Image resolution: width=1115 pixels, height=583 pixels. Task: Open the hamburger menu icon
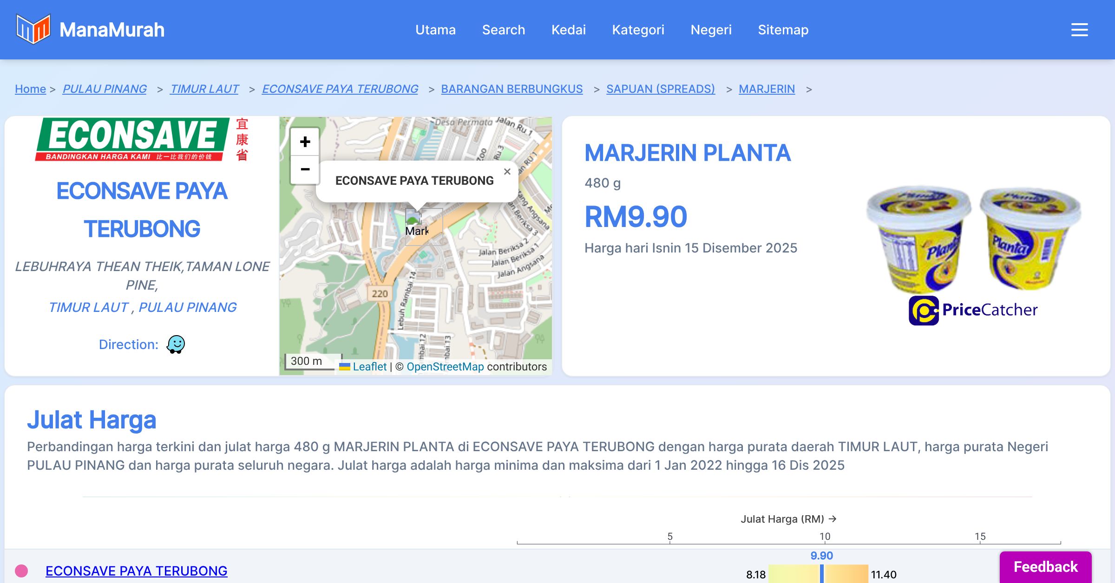click(1079, 30)
